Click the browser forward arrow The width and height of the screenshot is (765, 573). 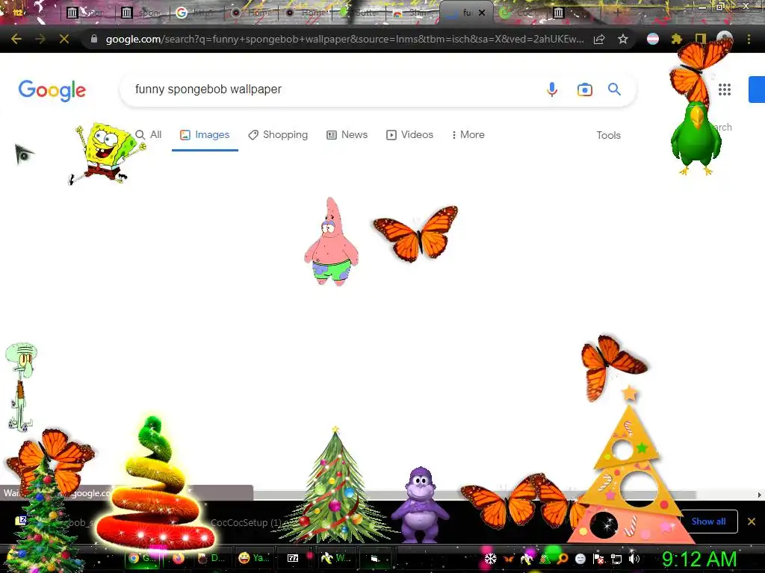click(40, 39)
